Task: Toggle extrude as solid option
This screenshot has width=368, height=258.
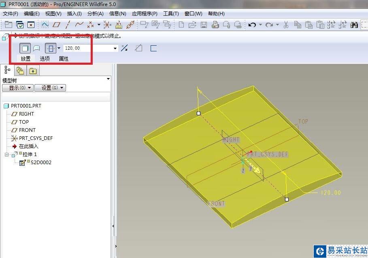Action: (25, 48)
